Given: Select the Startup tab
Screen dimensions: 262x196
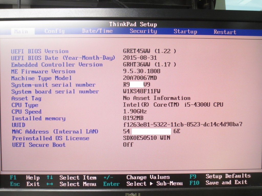Looking at the screenshot, I should (x=185, y=31).
